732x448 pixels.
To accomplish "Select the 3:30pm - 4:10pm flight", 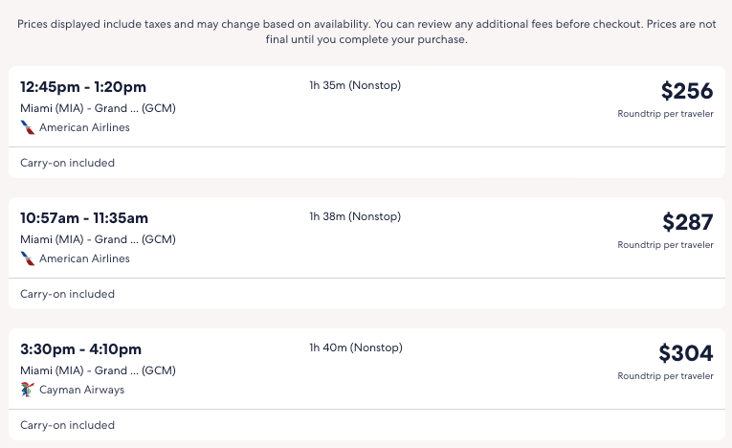I will 80,349.
